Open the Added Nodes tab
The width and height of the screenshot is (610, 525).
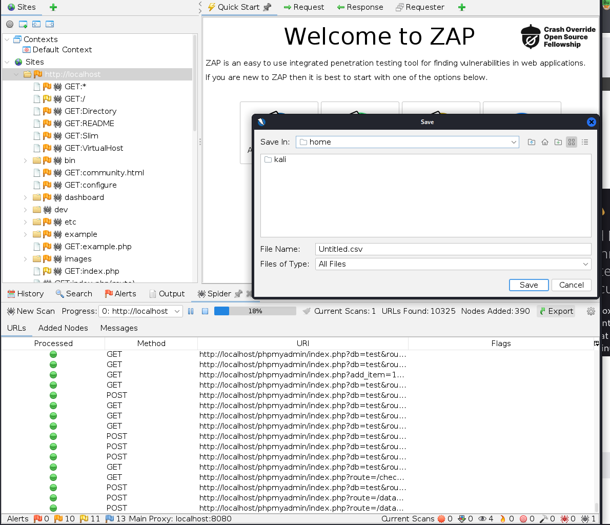point(63,328)
